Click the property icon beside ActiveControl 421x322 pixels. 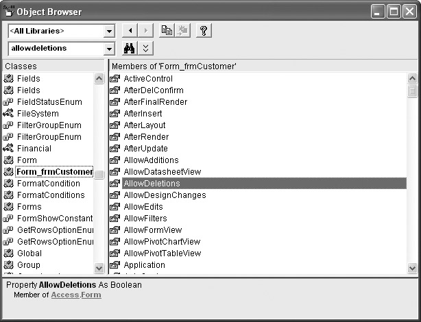pyautogui.click(x=115, y=79)
